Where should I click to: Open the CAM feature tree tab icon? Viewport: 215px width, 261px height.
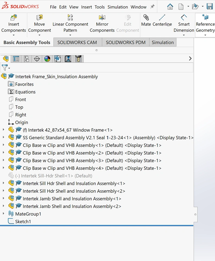point(58,59)
